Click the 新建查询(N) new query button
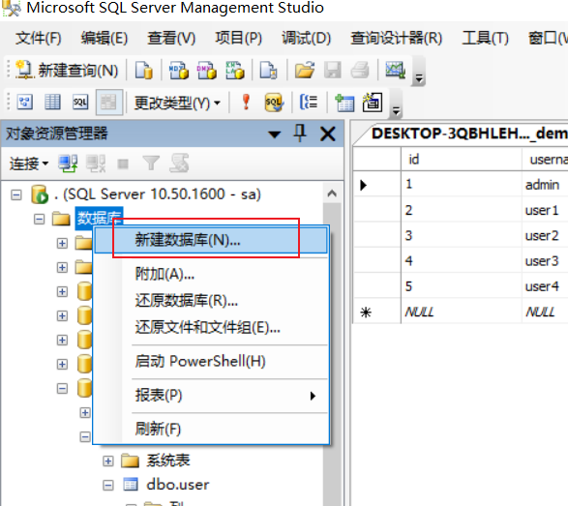This screenshot has width=568, height=506. tap(68, 70)
